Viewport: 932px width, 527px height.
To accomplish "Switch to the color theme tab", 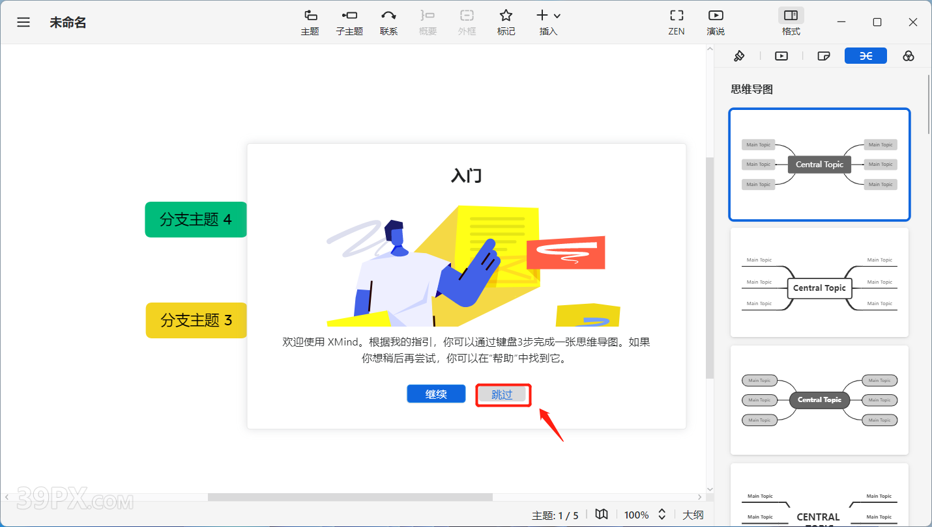I will click(909, 56).
